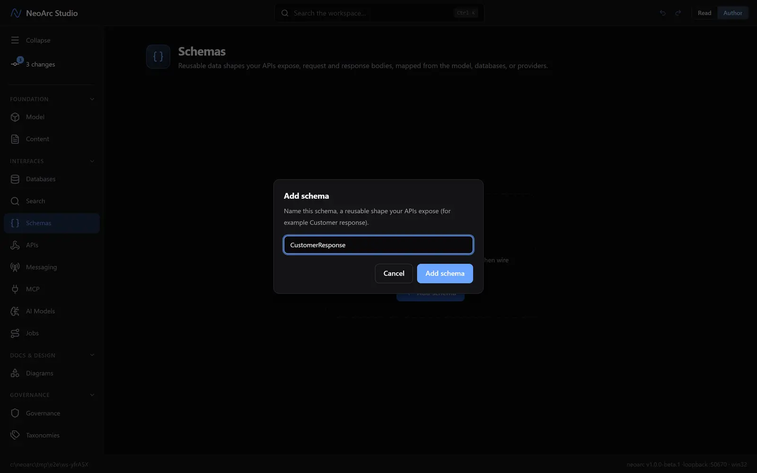Click the undo arrow icon
This screenshot has height=473, width=757.
(x=663, y=13)
